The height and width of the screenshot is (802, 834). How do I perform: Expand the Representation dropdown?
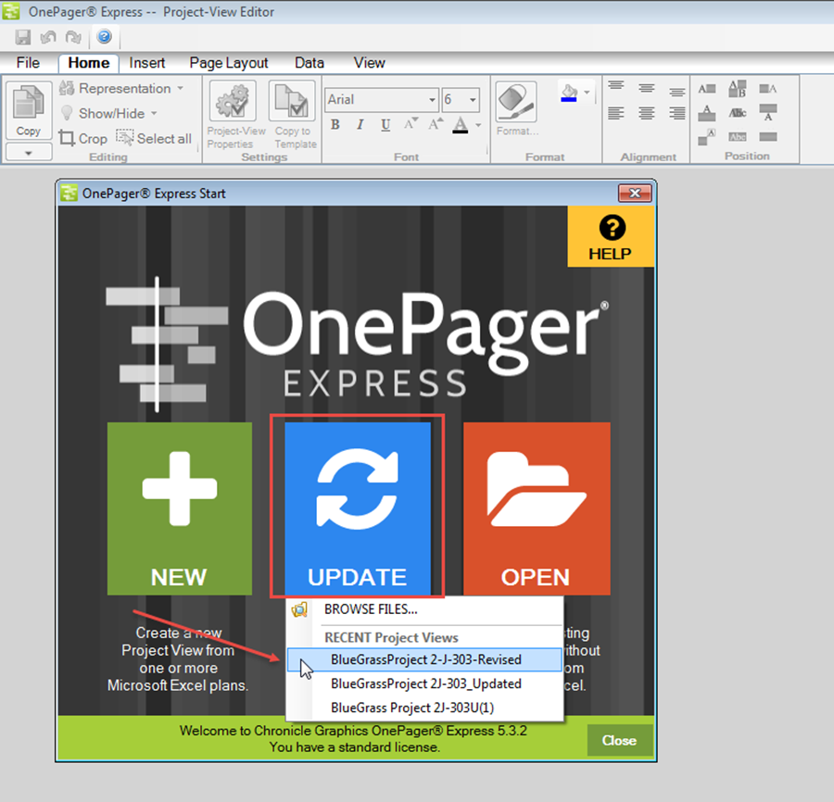tap(181, 88)
